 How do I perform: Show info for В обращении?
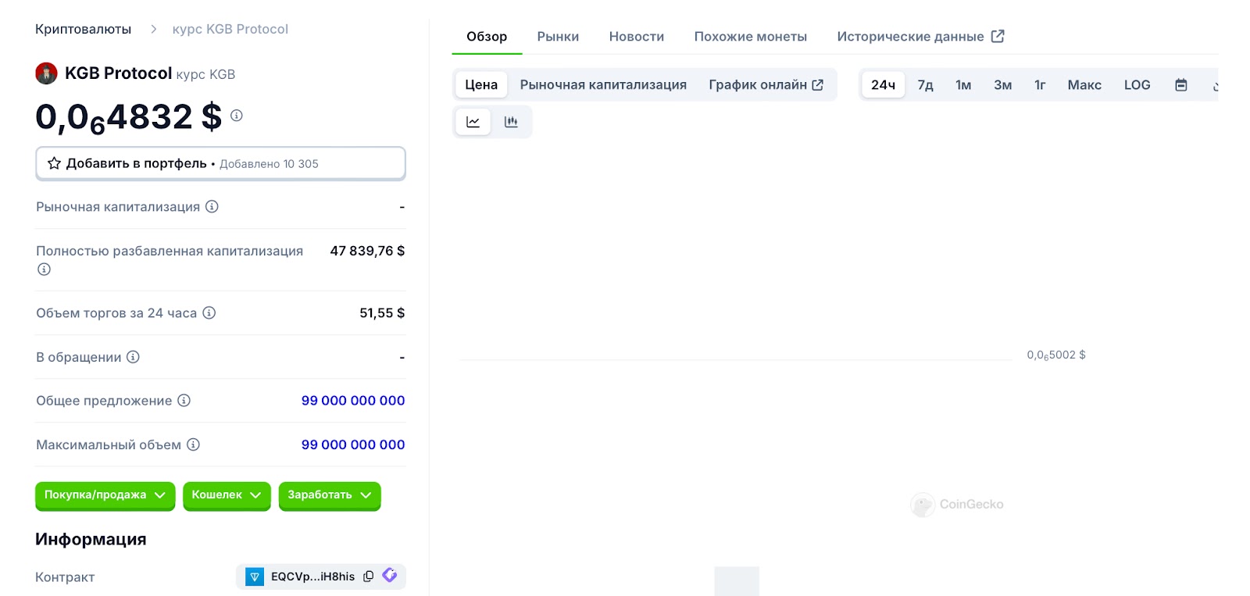[134, 357]
